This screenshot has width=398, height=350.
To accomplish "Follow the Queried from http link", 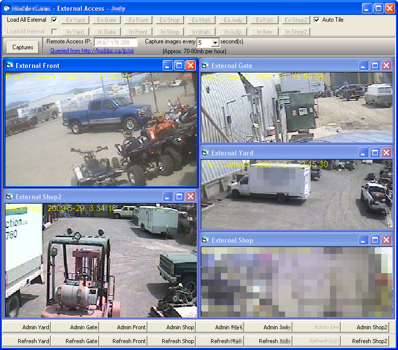I will pos(92,51).
